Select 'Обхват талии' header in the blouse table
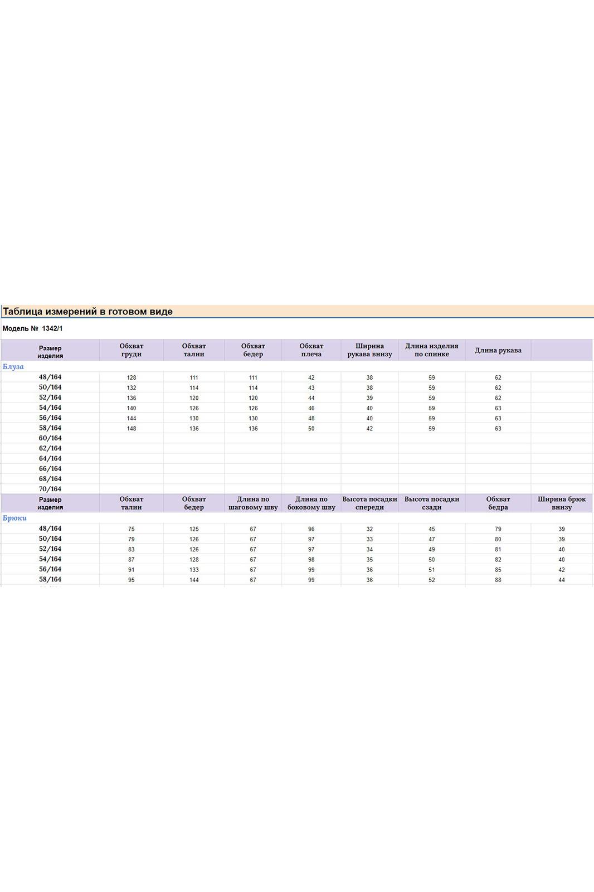This screenshot has height=892, width=594. pos(194,350)
